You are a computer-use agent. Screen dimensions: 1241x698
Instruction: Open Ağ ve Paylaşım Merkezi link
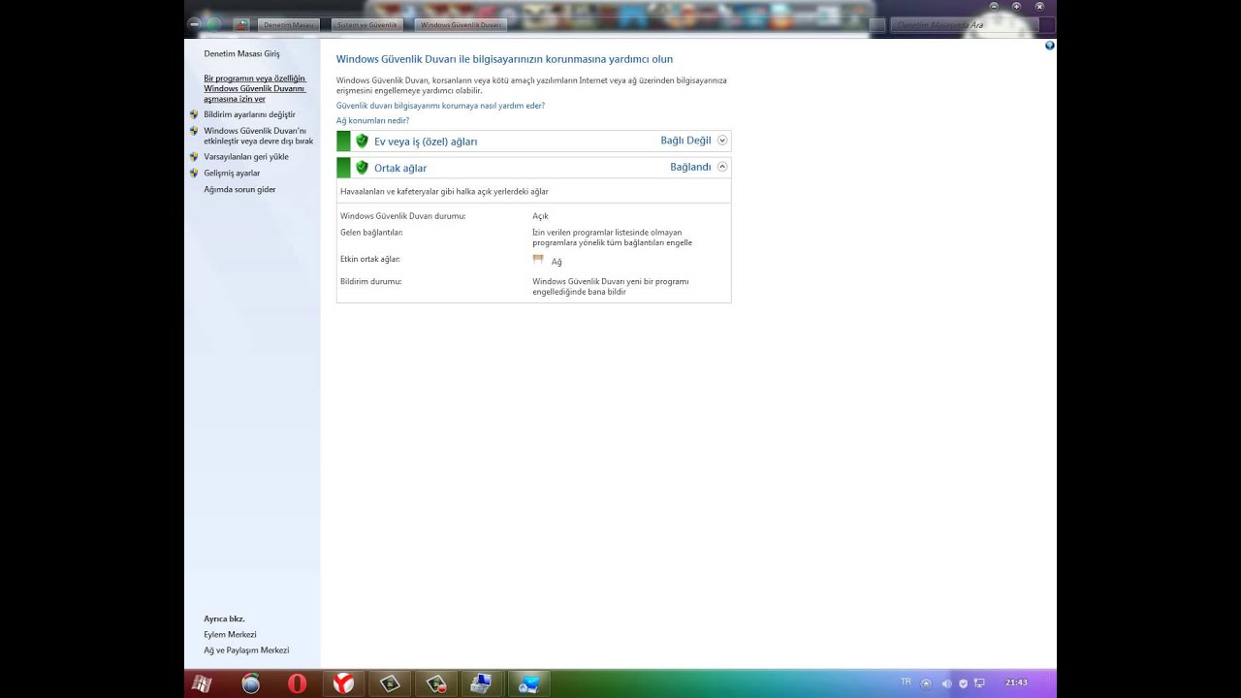tap(246, 650)
